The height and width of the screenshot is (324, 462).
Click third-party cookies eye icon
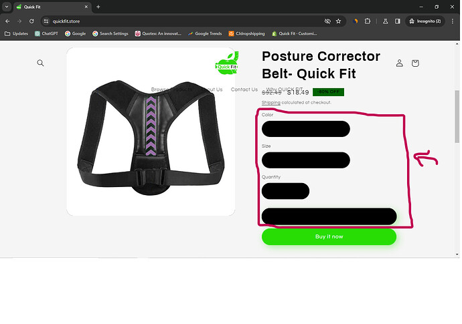tap(327, 21)
